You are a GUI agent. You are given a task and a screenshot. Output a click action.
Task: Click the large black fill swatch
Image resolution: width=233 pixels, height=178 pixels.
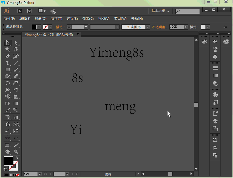(8, 161)
